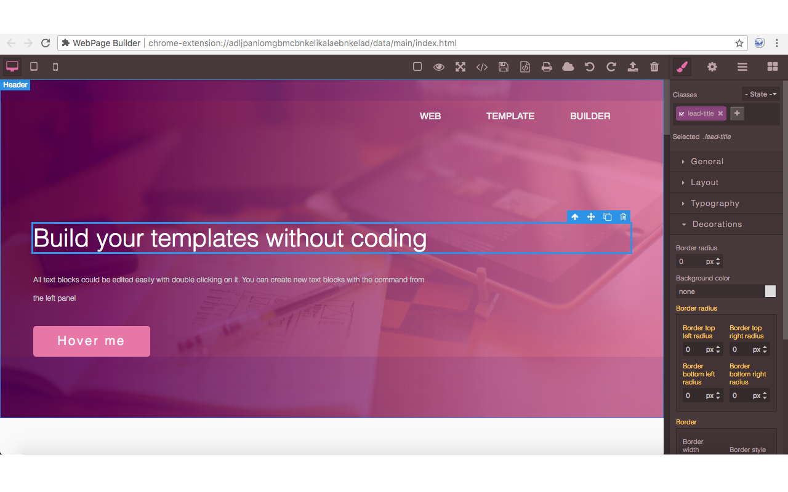Expand the Typography section
Viewport: 788px width, 492px height.
(726, 203)
